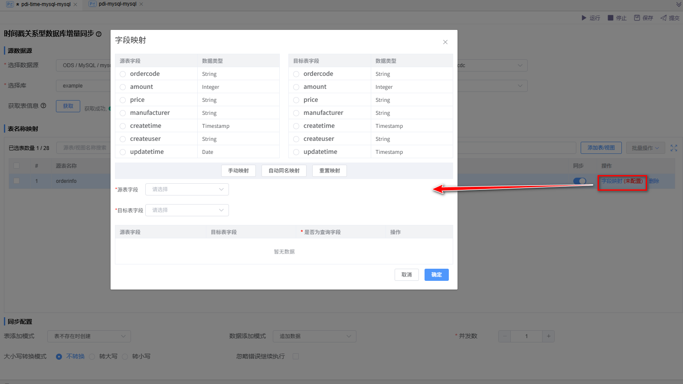683x384 pixels.
Task: Click the 已选表数量 1 / 28 counter text
Action: [29, 148]
